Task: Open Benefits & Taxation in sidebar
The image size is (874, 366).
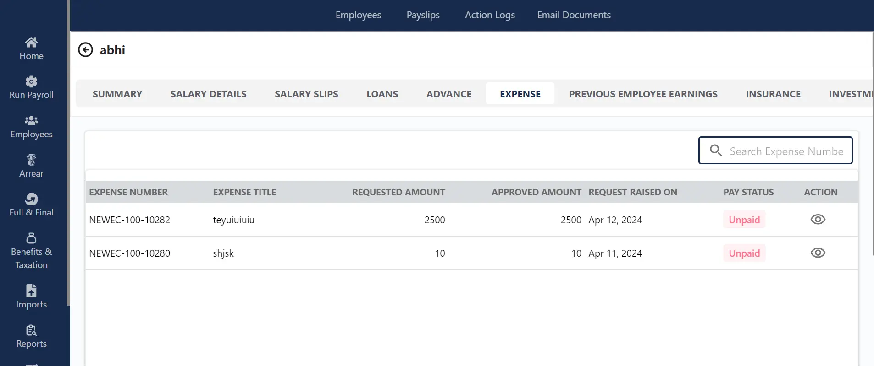Action: coord(31,252)
